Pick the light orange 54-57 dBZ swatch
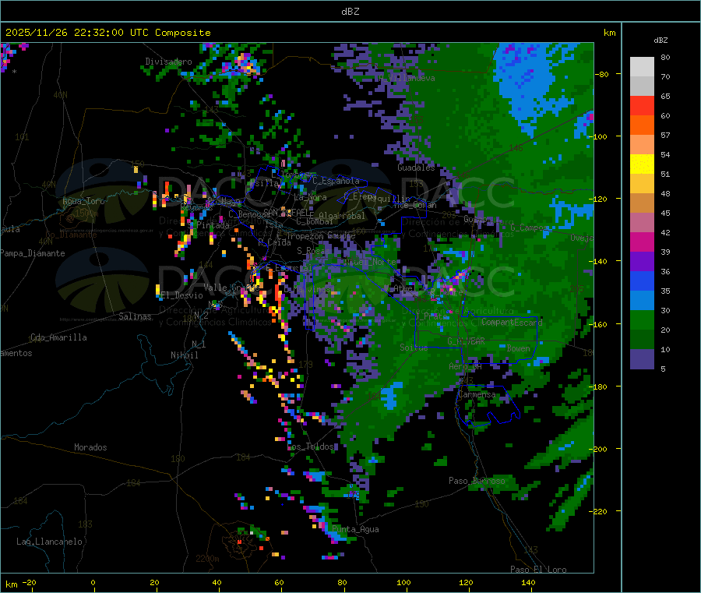The height and width of the screenshot is (593, 701). pyautogui.click(x=642, y=144)
